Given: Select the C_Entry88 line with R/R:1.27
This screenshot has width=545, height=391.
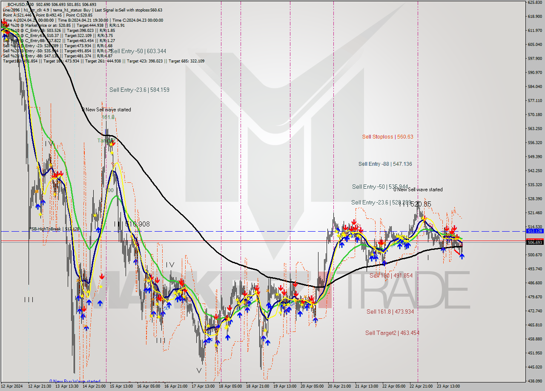Looking at the screenshot, I should [x=59, y=40].
